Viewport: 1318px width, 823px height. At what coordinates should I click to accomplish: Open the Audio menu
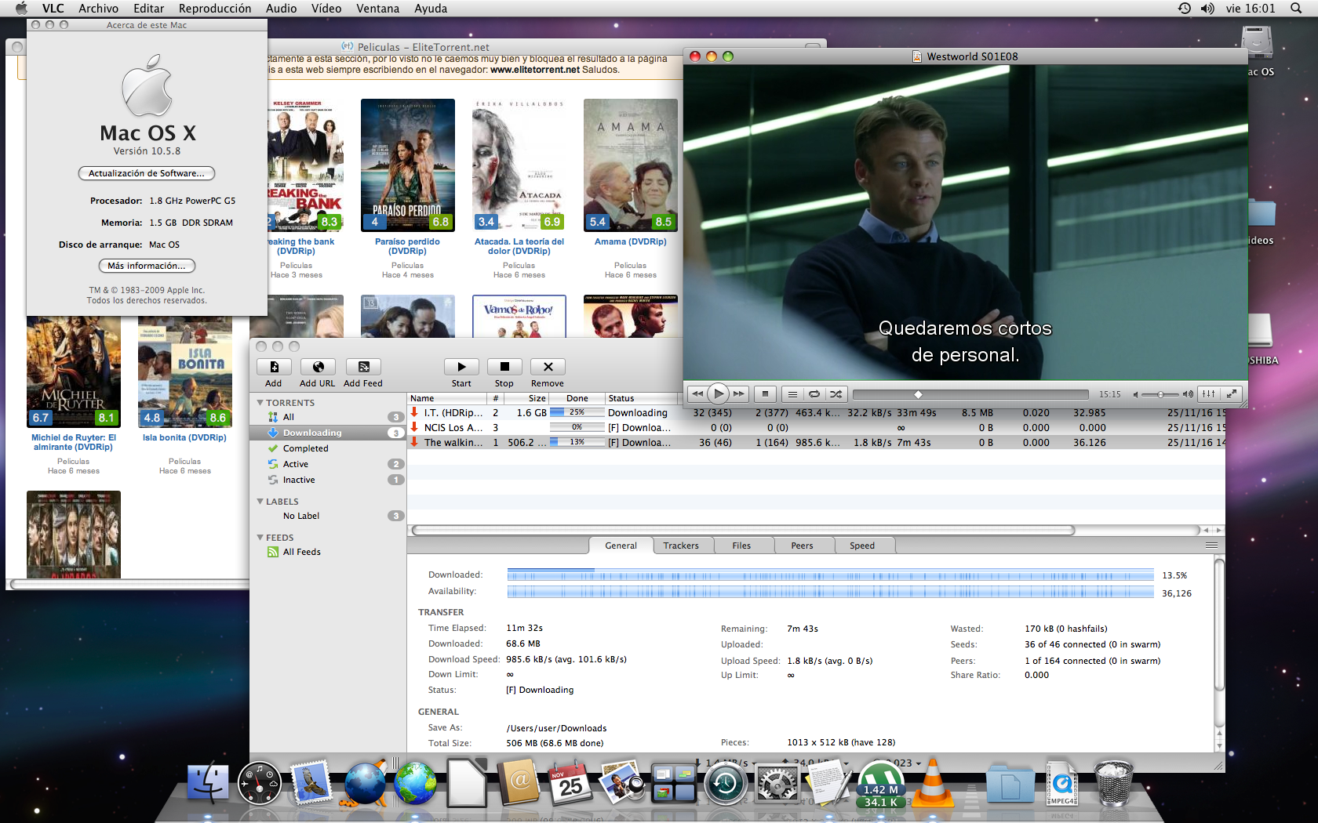coord(281,9)
